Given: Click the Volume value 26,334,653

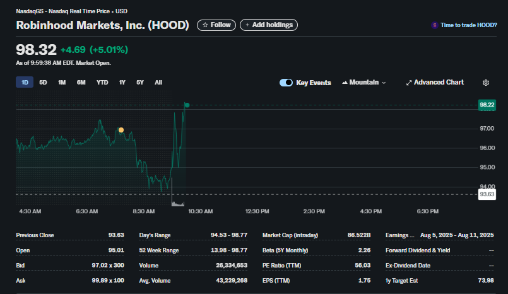Looking at the screenshot, I should (232, 266).
